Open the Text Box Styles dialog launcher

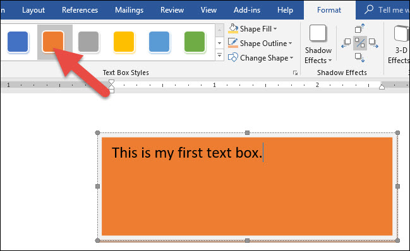click(296, 73)
